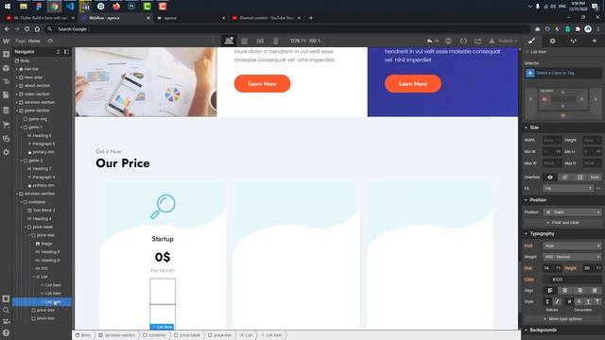The width and height of the screenshot is (605, 340).
Task: Click the Webflow W logo menu
Action: (7, 41)
